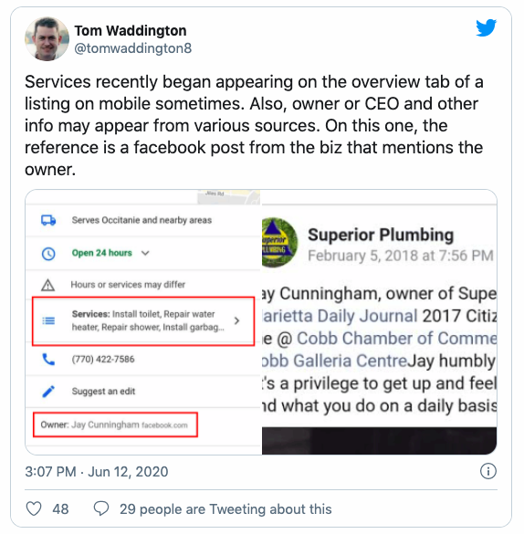This screenshot has width=524, height=534.
Task: Click the pencil Suggest an edit icon
Action: 48,392
